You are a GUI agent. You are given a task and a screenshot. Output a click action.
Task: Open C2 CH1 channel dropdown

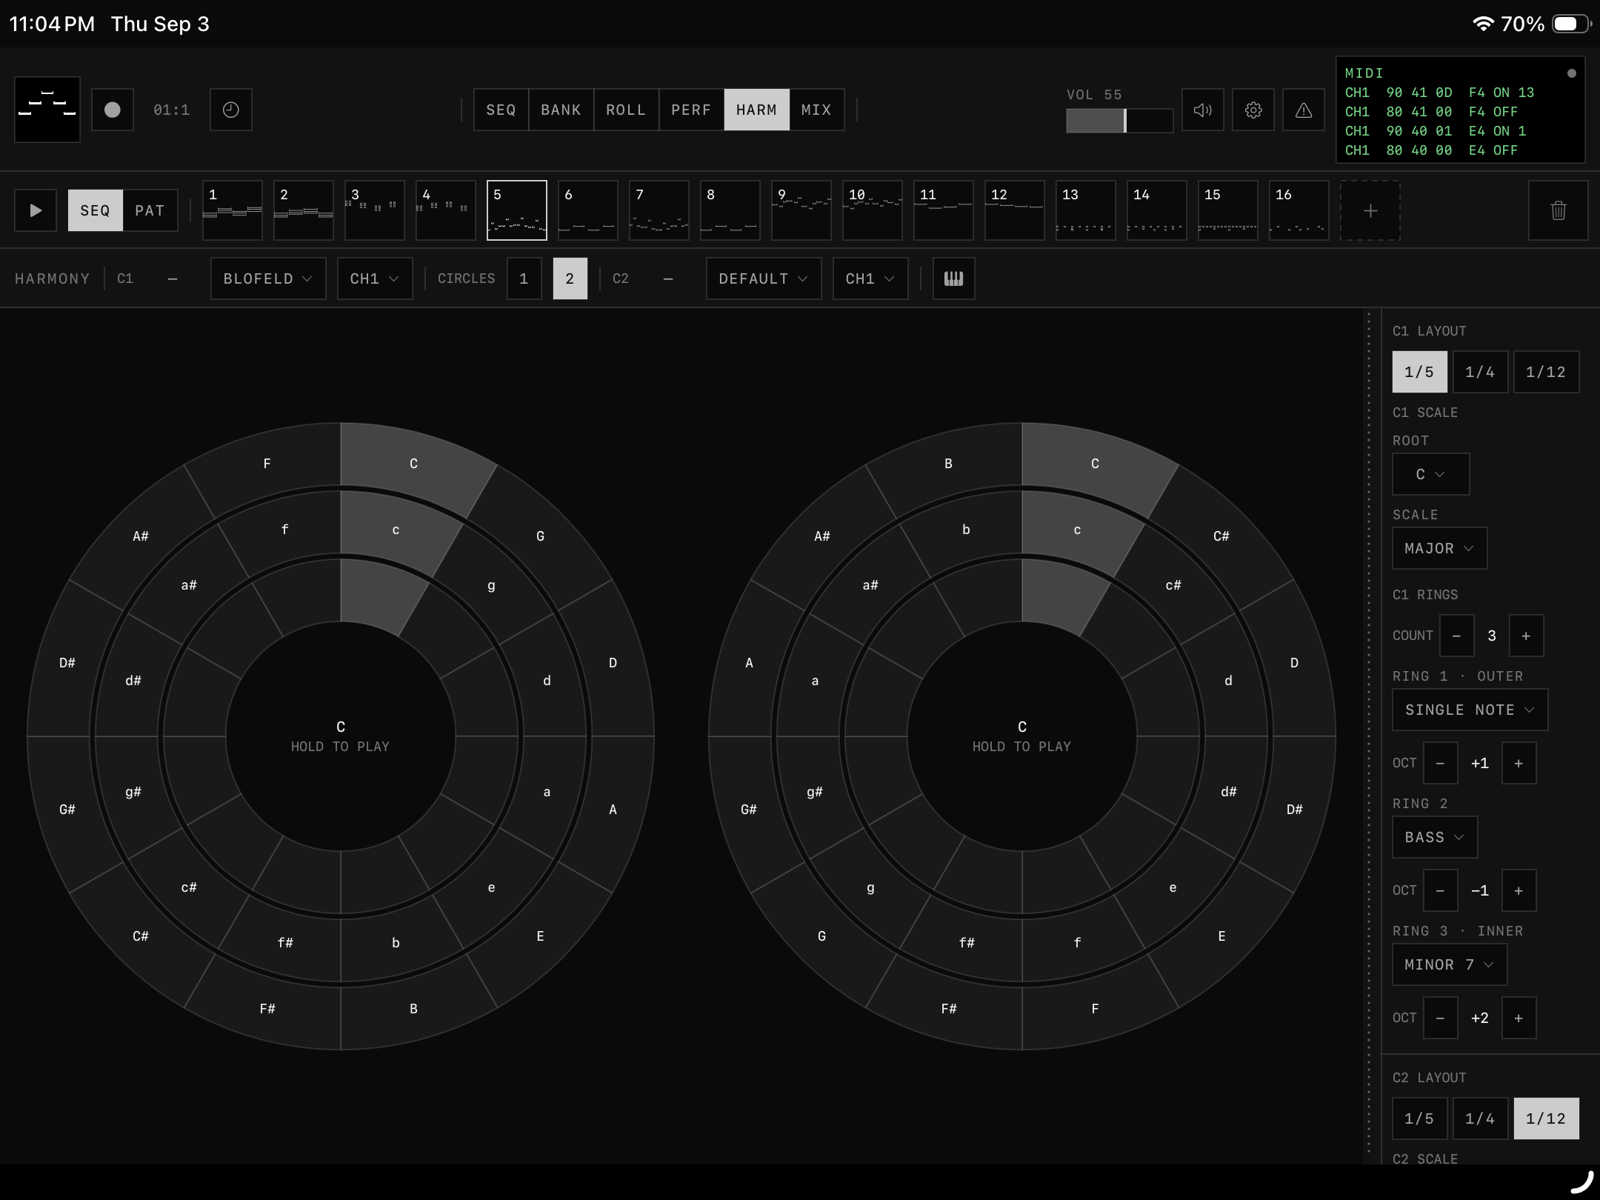[x=870, y=279]
